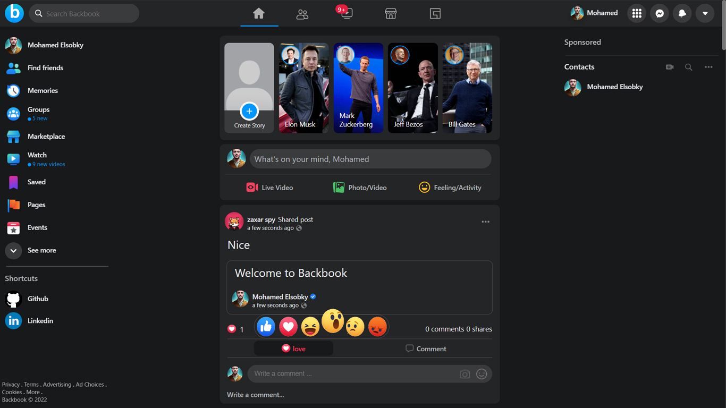This screenshot has height=408, width=726.
Task: Focus the Search Backbook field
Action: pos(84,13)
